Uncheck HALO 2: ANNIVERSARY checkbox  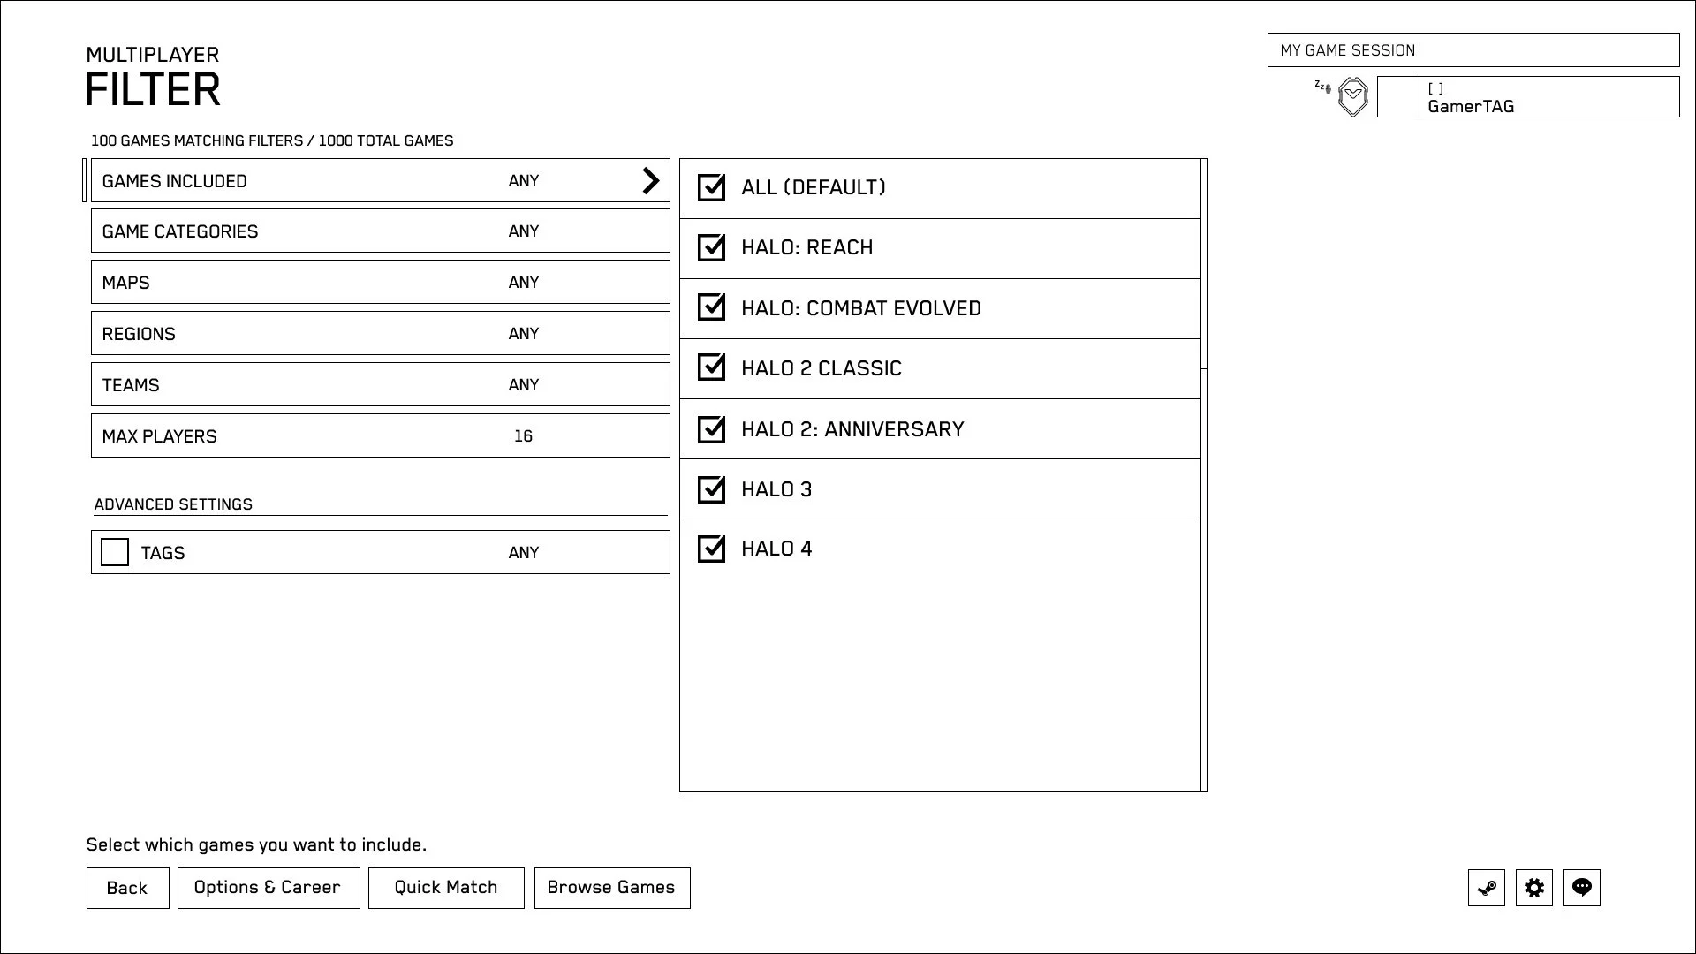click(x=711, y=429)
